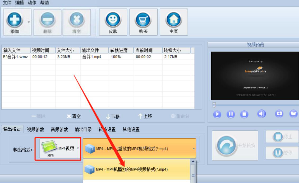Click the 清空 button below the file list
299x183 pixels.
(74, 116)
